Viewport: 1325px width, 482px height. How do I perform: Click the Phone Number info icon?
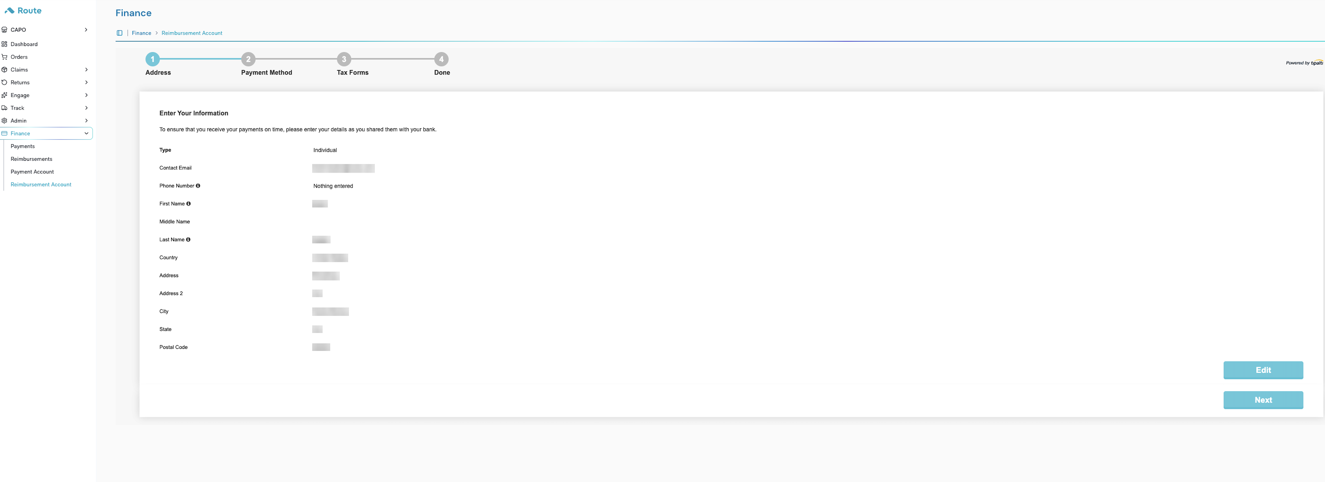198,186
